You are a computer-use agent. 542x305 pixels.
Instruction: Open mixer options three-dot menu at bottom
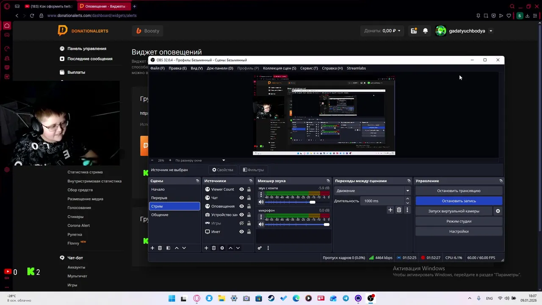[268, 248]
